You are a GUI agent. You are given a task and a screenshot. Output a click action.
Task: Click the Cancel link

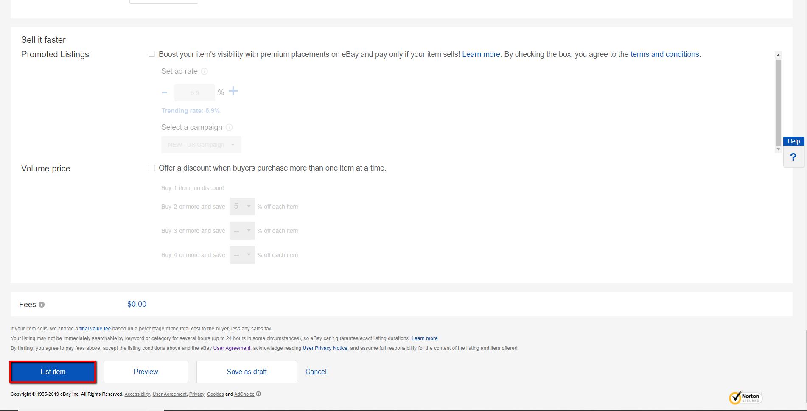pos(316,372)
